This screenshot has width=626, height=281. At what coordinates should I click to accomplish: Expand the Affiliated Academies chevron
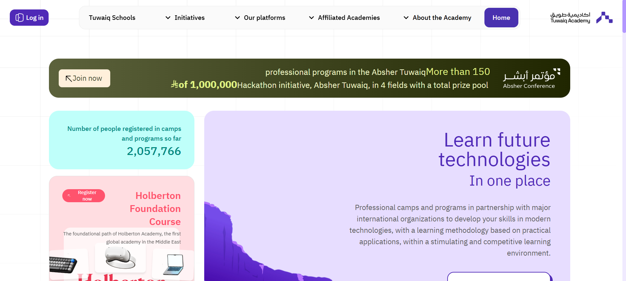(x=312, y=18)
